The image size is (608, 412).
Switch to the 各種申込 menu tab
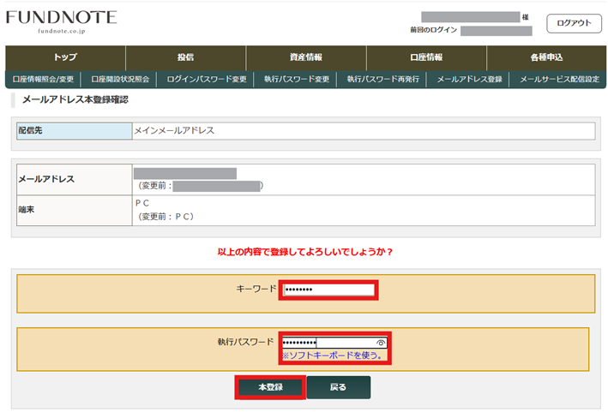[546, 57]
